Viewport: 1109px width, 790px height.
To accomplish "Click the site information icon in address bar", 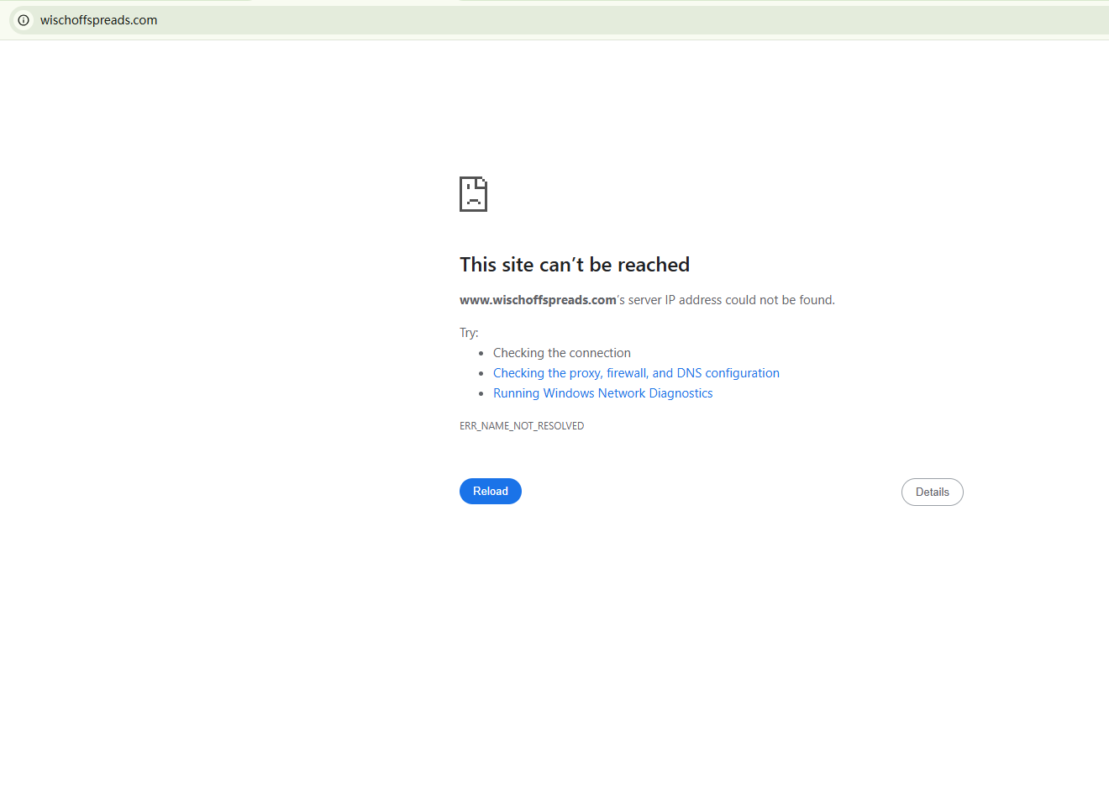I will pos(24,20).
